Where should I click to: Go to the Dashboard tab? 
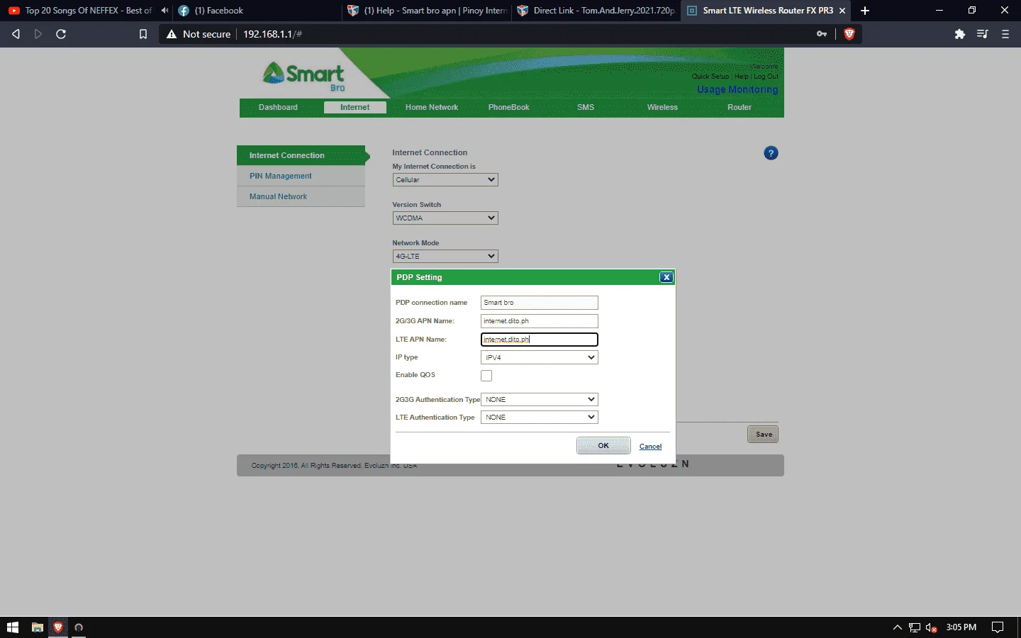pyautogui.click(x=278, y=108)
